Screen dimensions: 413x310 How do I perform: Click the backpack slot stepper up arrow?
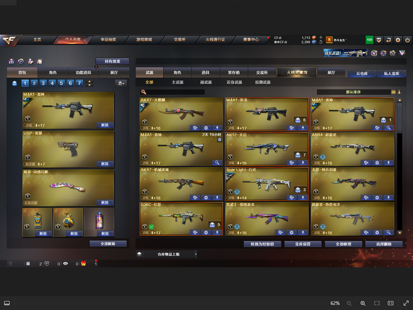pos(89,82)
